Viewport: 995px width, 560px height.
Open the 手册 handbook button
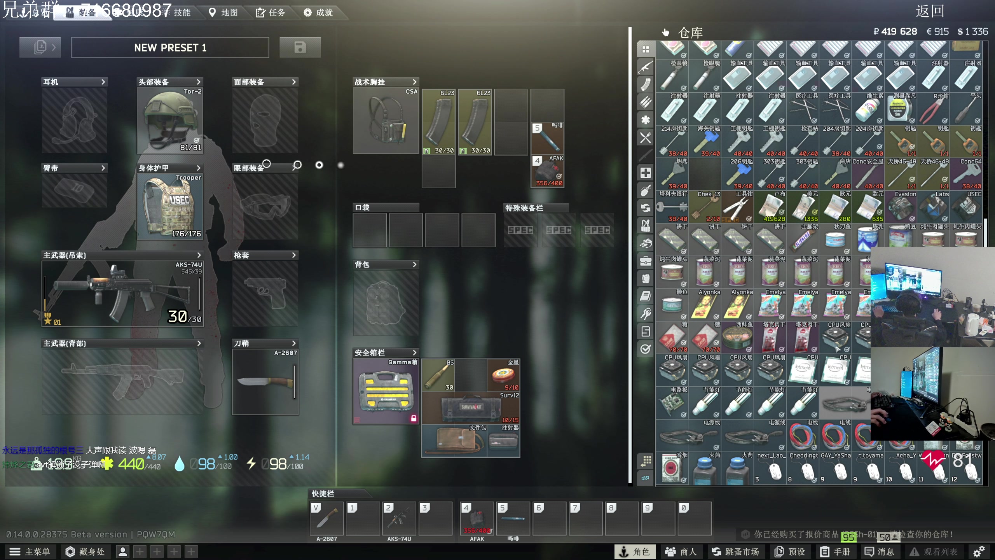click(835, 551)
